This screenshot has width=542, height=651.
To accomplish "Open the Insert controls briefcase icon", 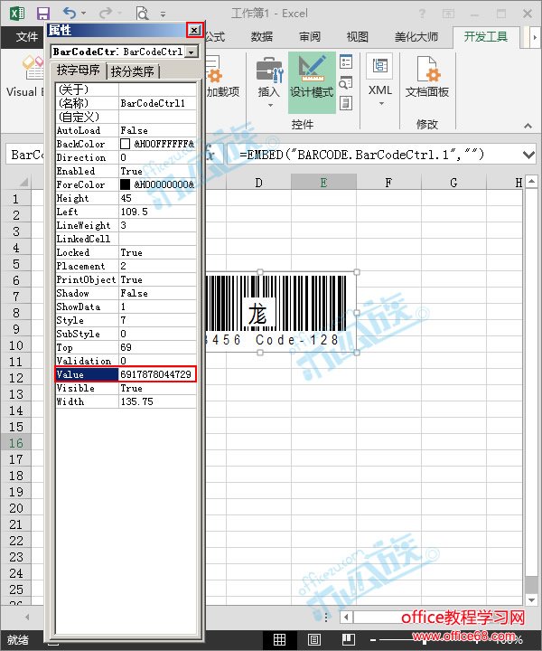I will tap(269, 71).
